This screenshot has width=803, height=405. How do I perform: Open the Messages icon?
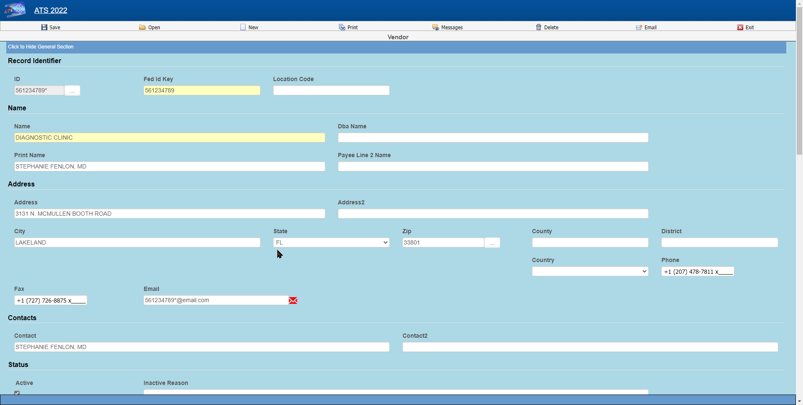[435, 27]
